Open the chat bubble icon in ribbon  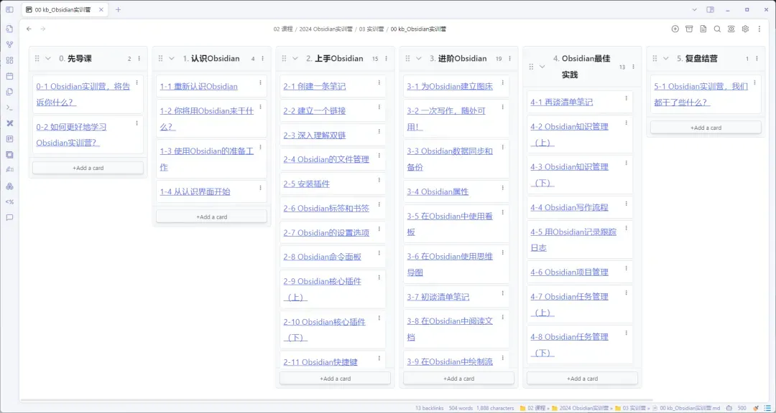pos(9,217)
